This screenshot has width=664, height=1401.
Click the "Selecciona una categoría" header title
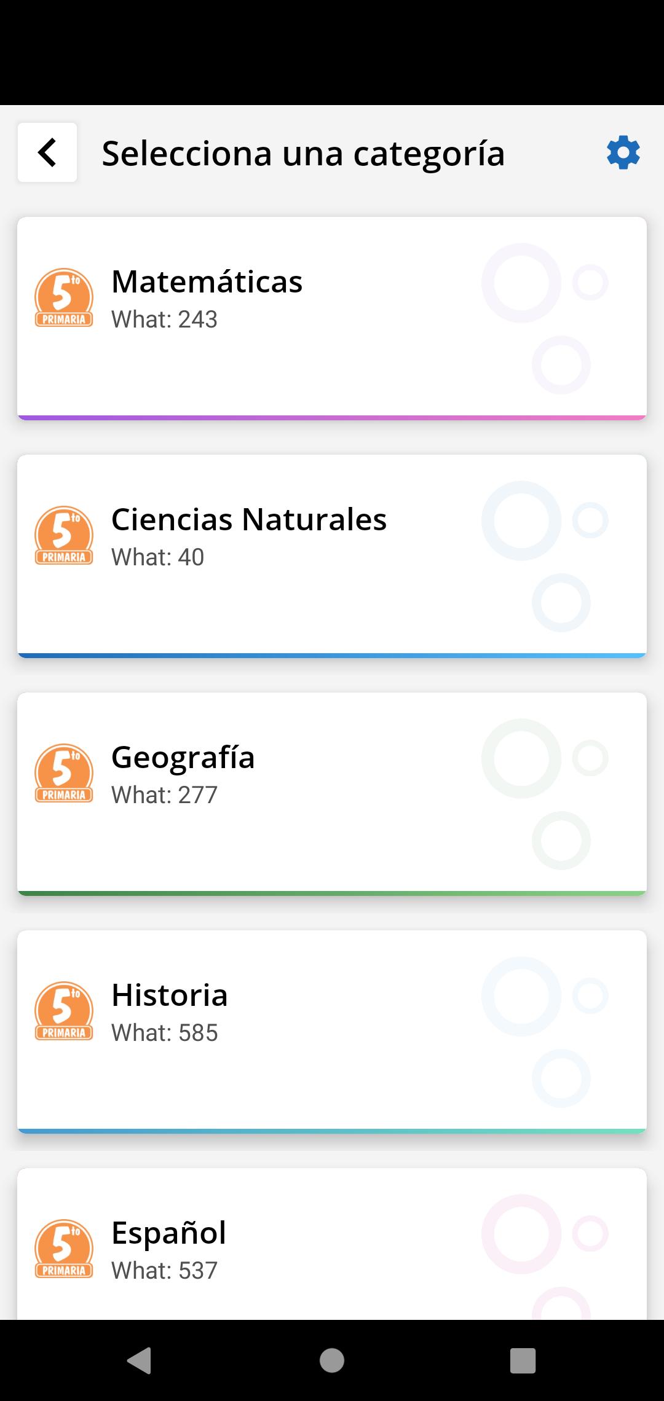point(303,153)
